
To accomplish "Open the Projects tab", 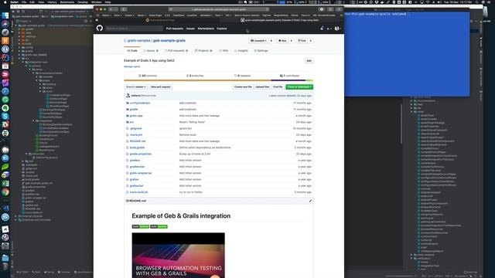I will (x=203, y=50).
